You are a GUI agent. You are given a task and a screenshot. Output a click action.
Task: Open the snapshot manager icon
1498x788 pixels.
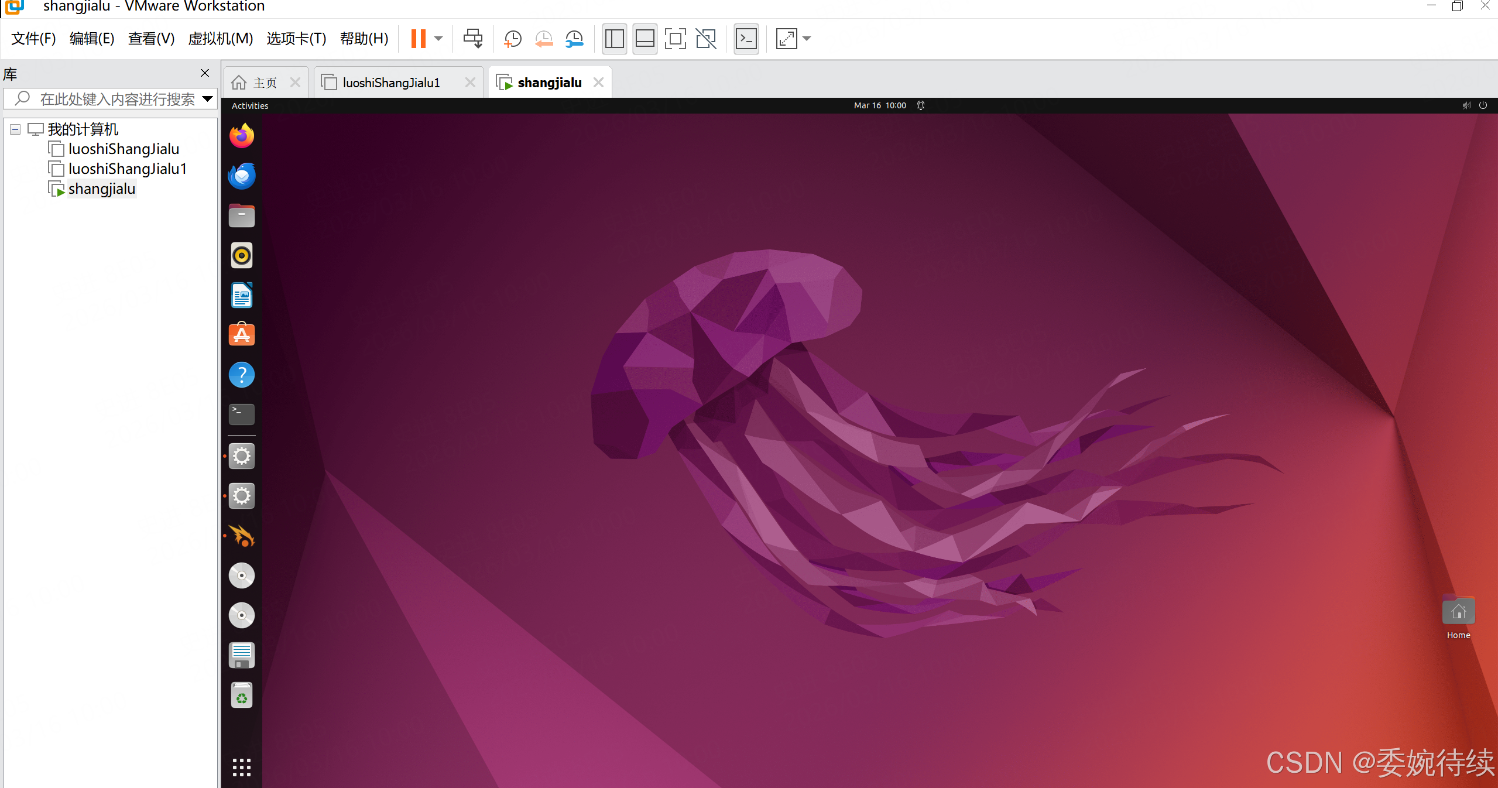(574, 39)
